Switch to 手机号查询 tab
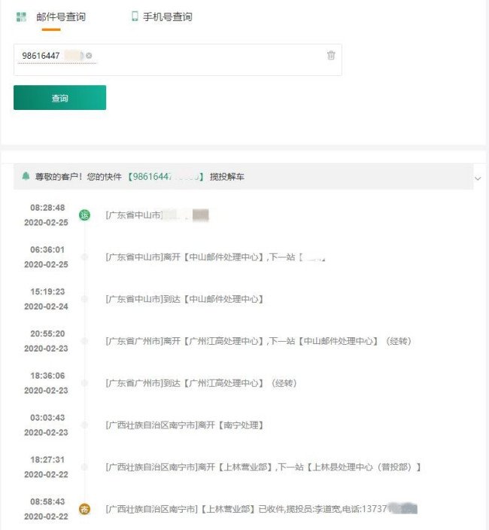489x530 pixels. click(168, 17)
